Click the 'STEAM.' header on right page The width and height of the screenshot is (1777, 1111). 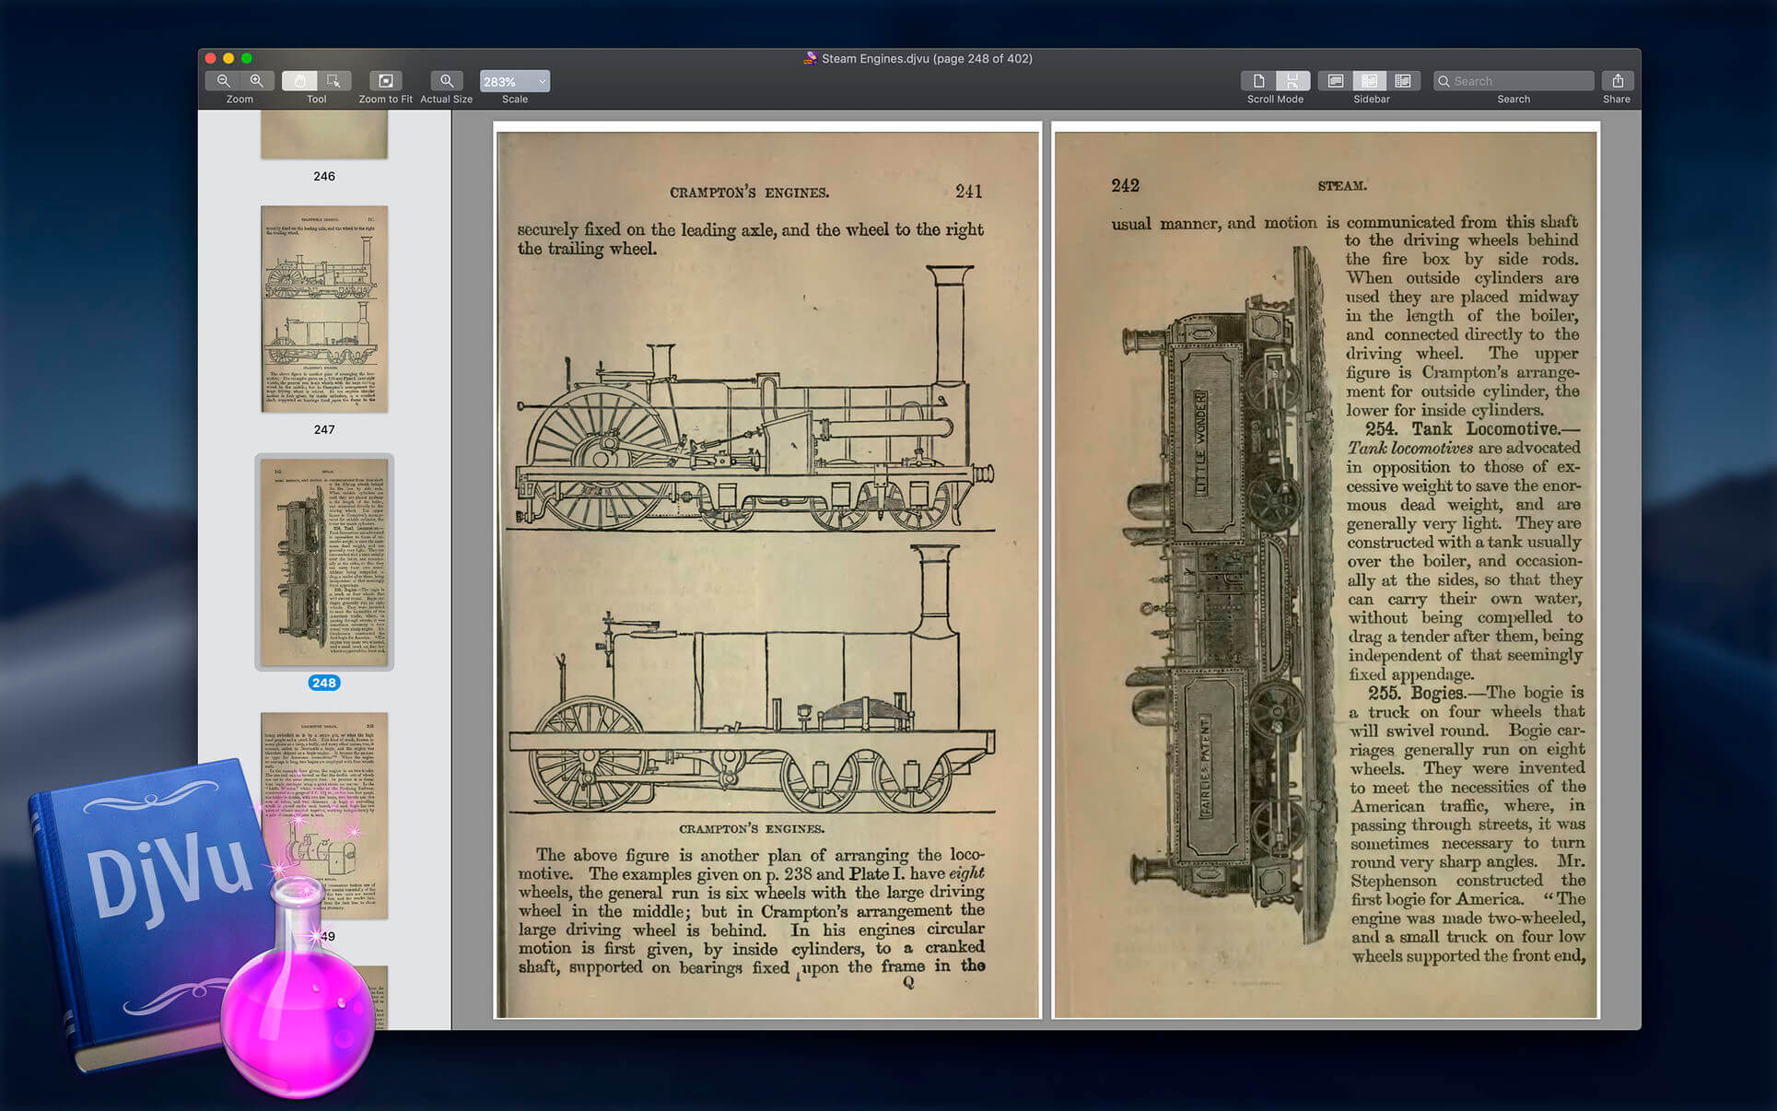click(1341, 185)
